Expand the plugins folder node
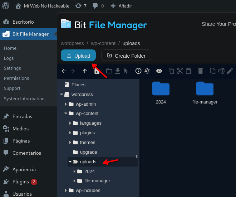The width and height of the screenshot is (236, 197). click(x=70, y=133)
